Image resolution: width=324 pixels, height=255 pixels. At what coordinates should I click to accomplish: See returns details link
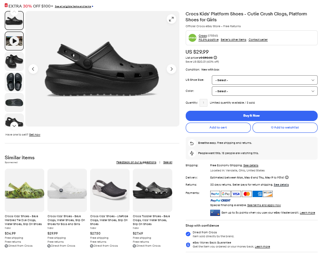coord(281,185)
